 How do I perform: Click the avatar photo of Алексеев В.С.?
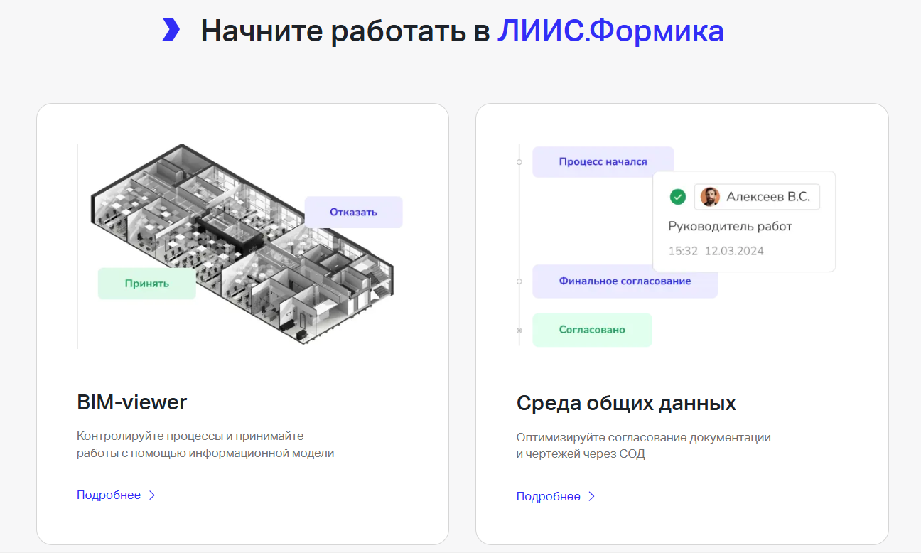710,197
